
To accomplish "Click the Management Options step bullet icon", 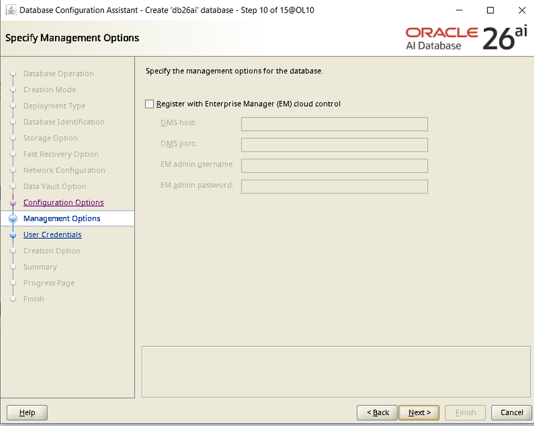I will tap(13, 219).
